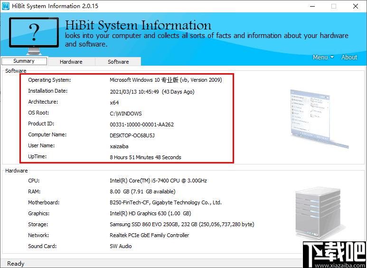Click the 'OS Root:' label

pos(38,113)
